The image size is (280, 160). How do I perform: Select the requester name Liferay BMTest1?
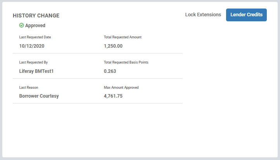coord(36,71)
